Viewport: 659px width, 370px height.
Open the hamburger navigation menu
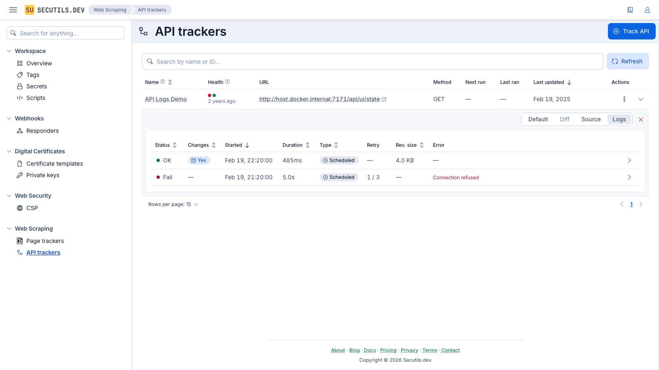13,10
